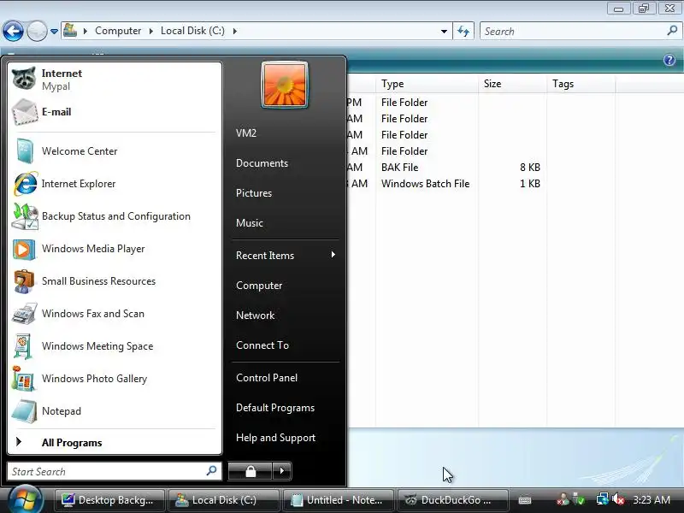Viewport: 684px width, 513px height.
Task: Expand Recent Items submenu arrow
Action: tap(333, 255)
